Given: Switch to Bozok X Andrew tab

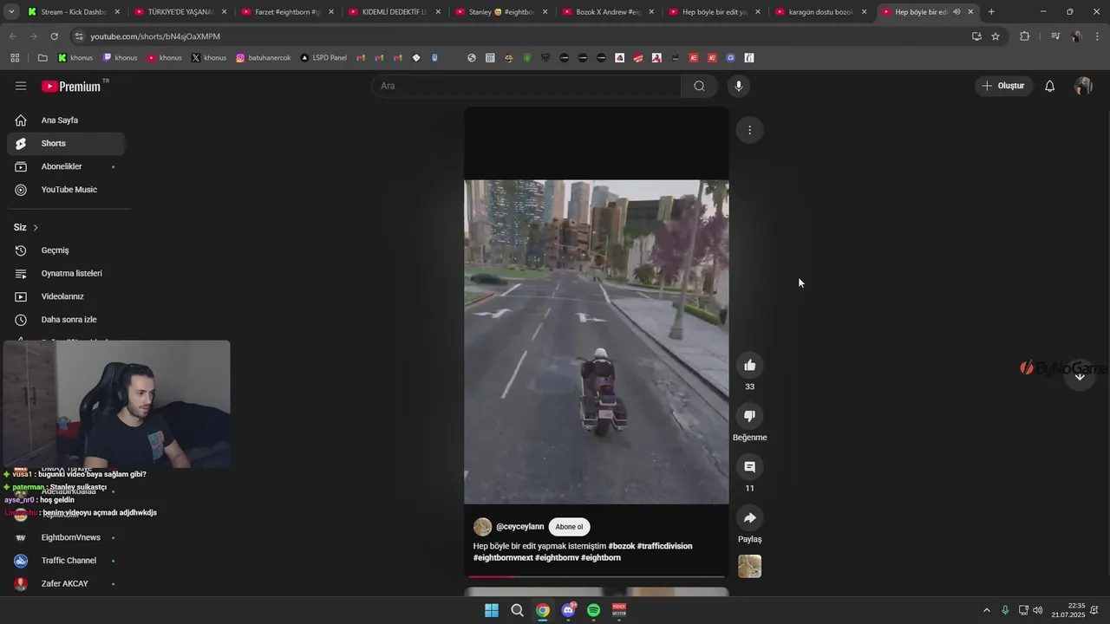Looking at the screenshot, I should point(609,12).
